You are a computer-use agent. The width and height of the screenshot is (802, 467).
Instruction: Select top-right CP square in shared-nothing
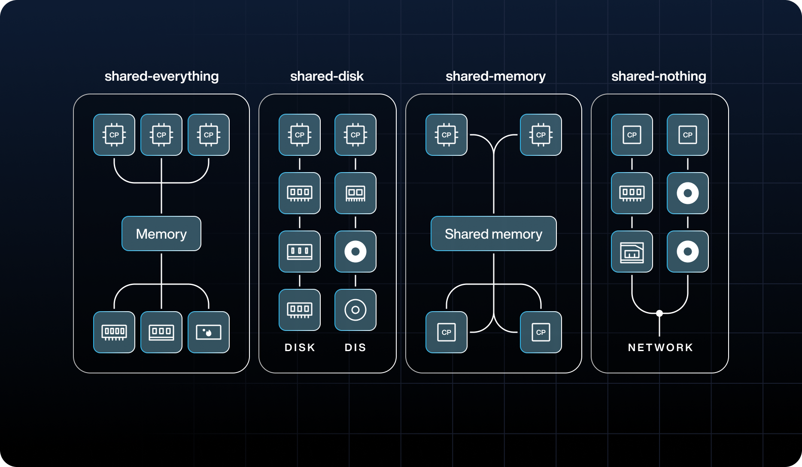688,135
